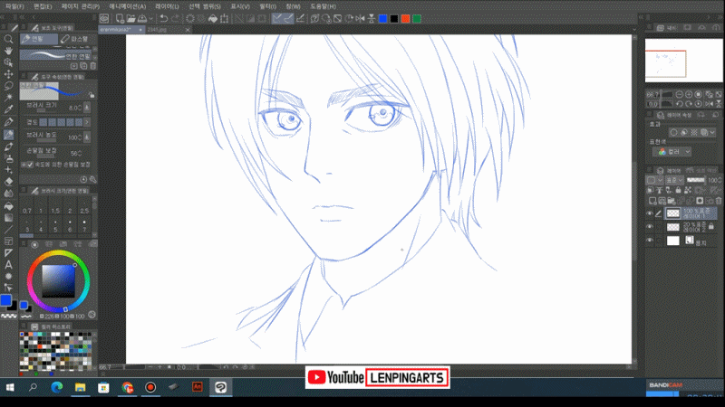The width and height of the screenshot is (725, 407).
Task: Open brush density dynamics button
Action: pos(86,137)
